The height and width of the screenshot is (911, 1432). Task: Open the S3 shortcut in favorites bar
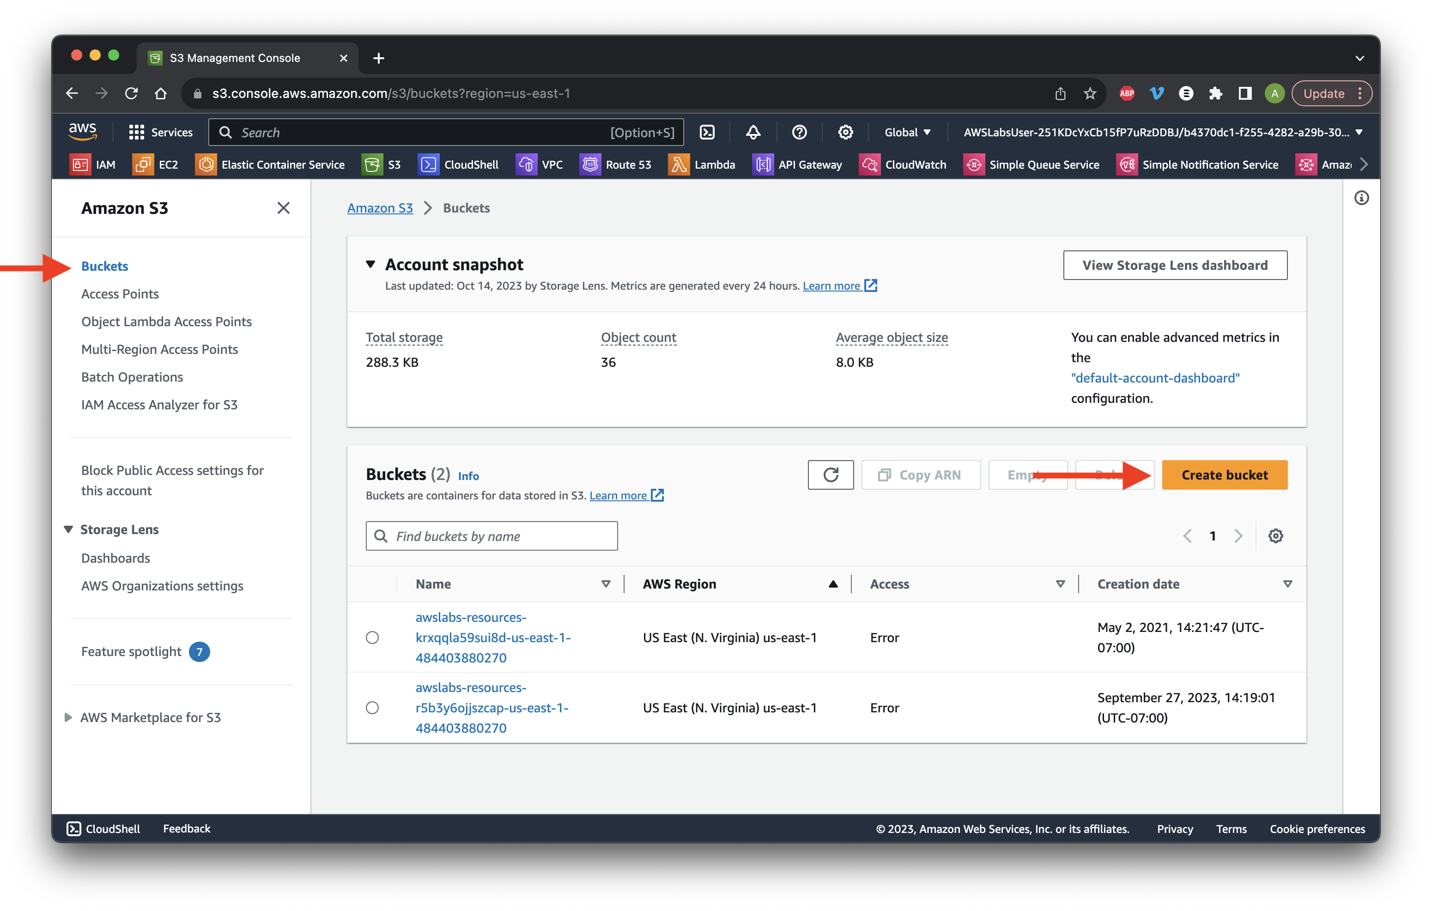(382, 165)
